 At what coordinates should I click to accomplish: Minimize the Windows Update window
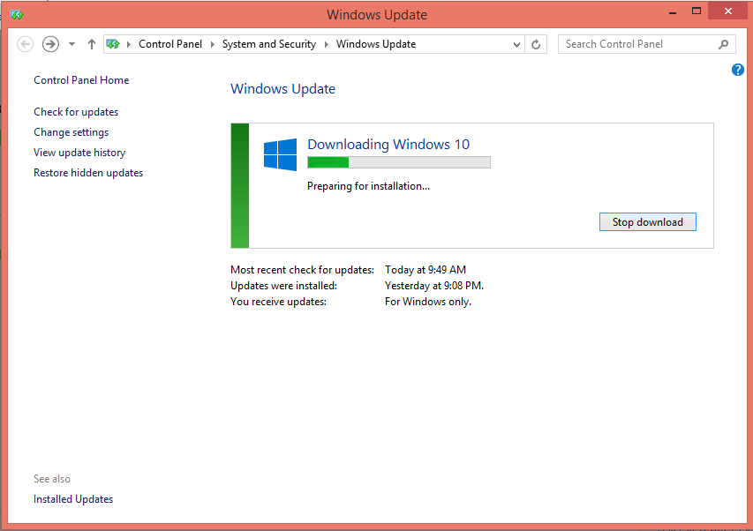(673, 12)
